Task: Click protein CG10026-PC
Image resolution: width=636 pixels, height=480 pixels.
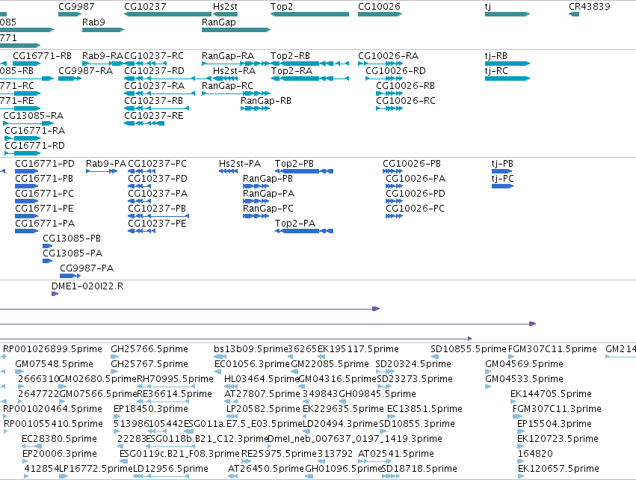Action: coord(415,209)
